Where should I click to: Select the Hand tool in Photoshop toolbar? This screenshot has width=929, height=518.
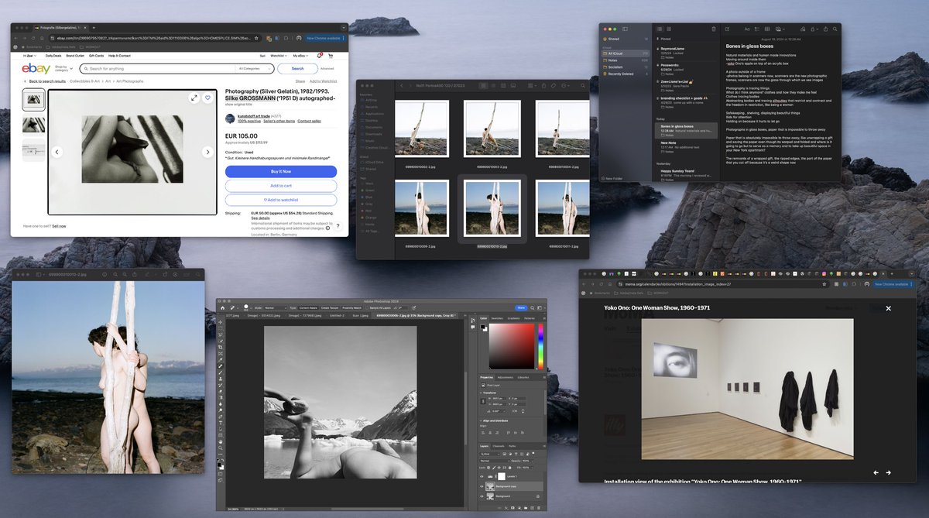pyautogui.click(x=221, y=441)
